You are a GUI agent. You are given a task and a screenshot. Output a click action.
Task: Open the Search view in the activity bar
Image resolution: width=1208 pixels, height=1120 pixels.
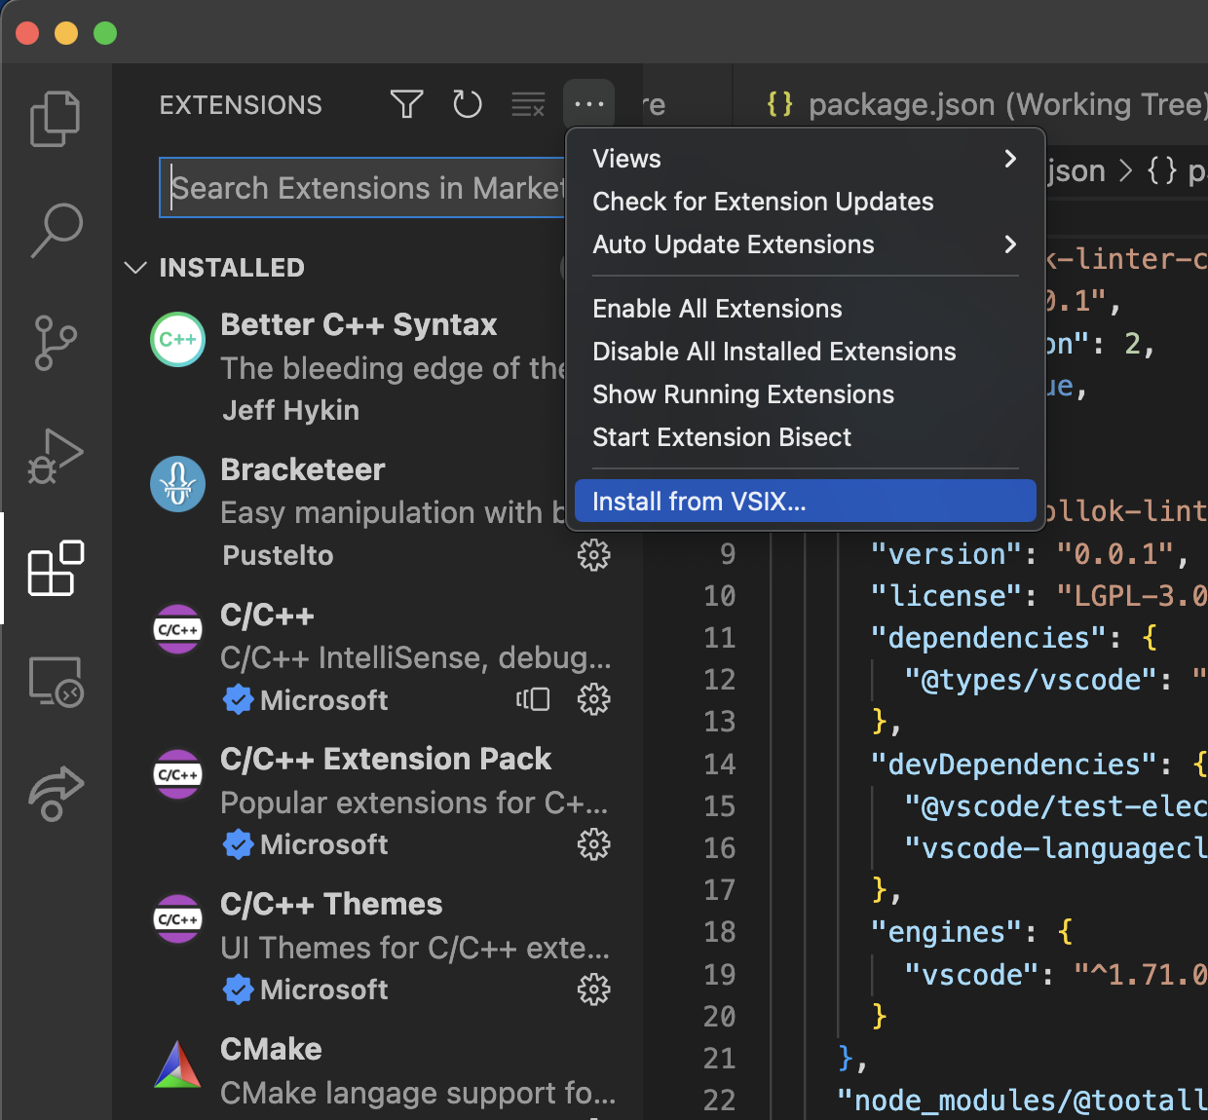pos(56,230)
